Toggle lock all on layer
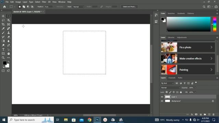219x123 pixels. point(181,92)
